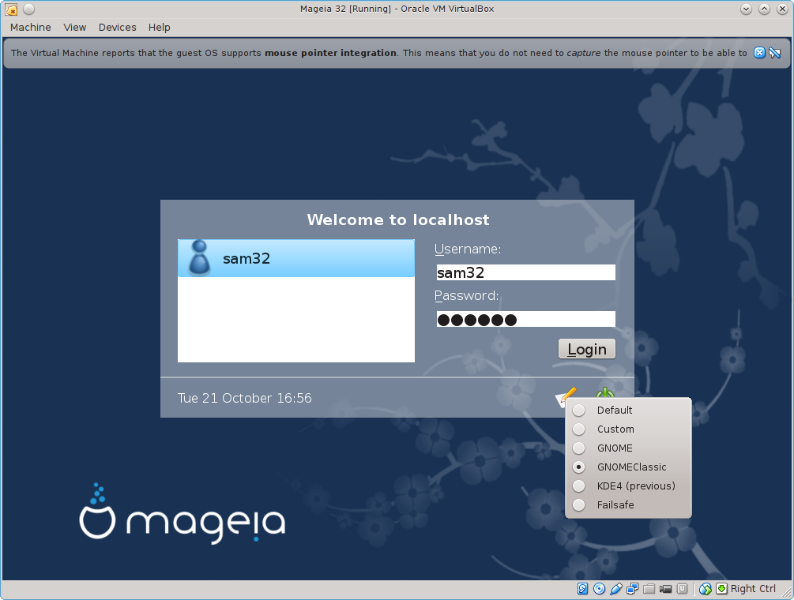Click the keyboard capture green arrow icon
Image resolution: width=794 pixels, height=600 pixels.
721,588
